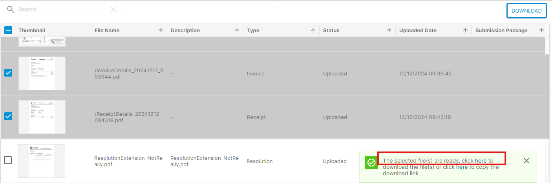Sort by Submission Package arrow icon
This screenshot has height=183, width=552.
tap(541, 31)
